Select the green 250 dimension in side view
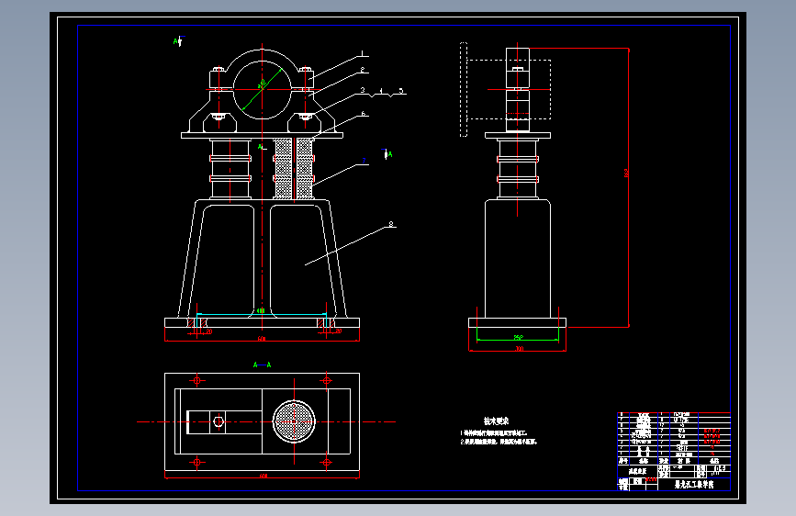The height and width of the screenshot is (516, 796). [x=518, y=337]
